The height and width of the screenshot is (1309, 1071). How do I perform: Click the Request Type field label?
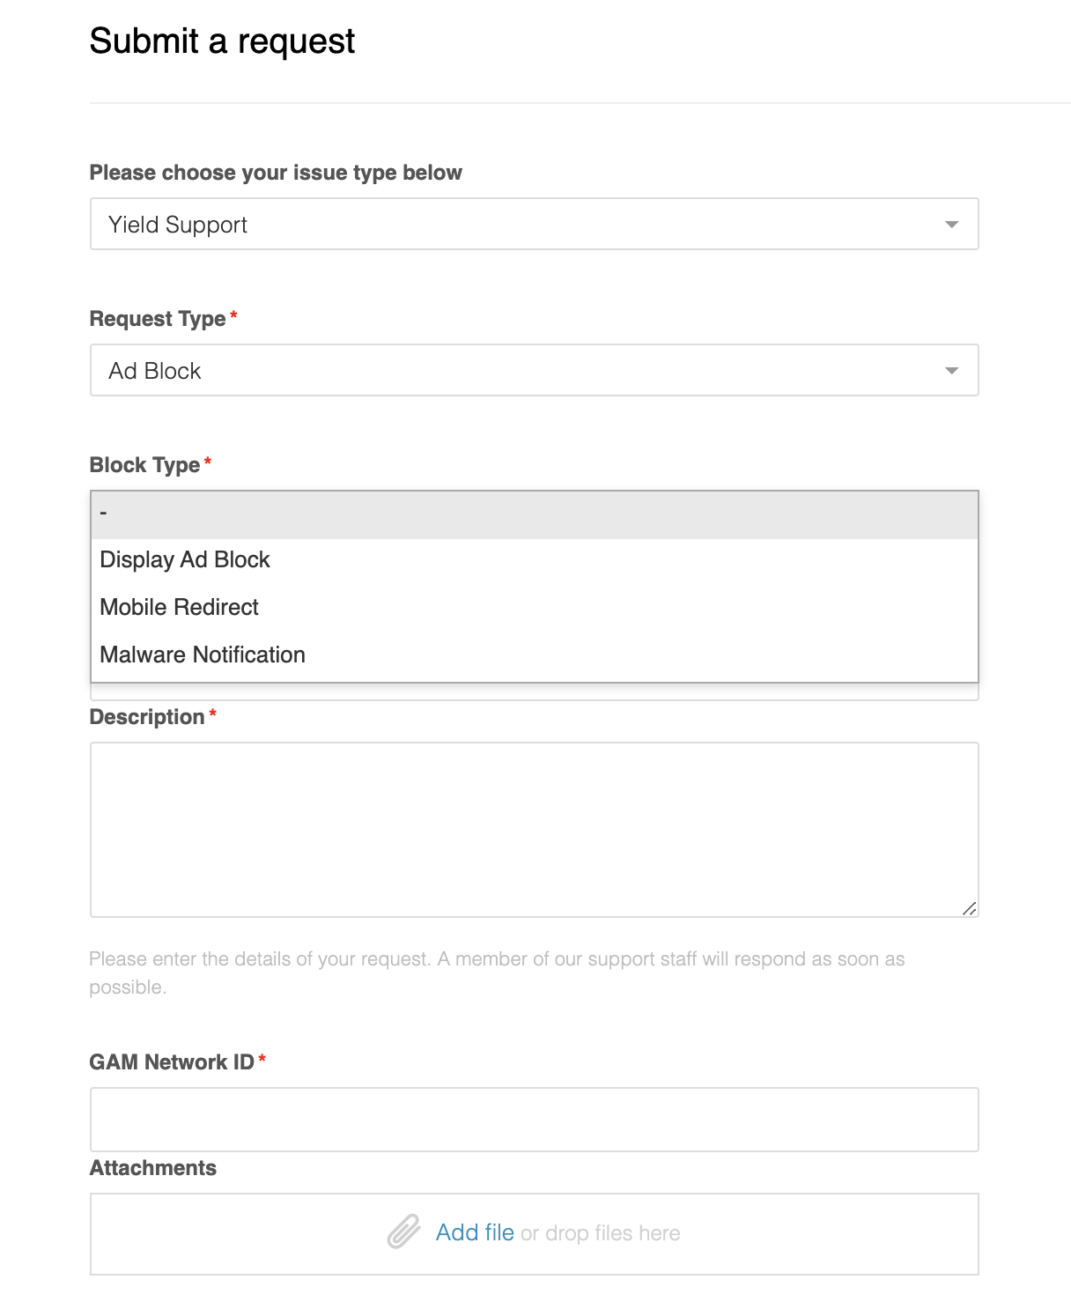158,319
